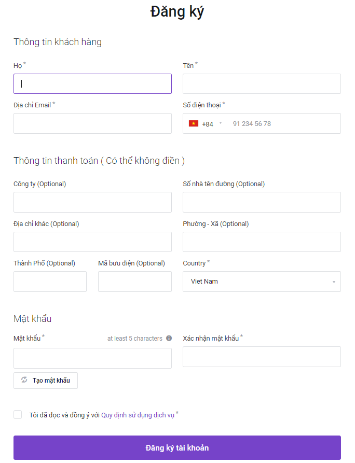Click the Công ty input field
Image resolution: width=355 pixels, height=463 pixels.
92,202
